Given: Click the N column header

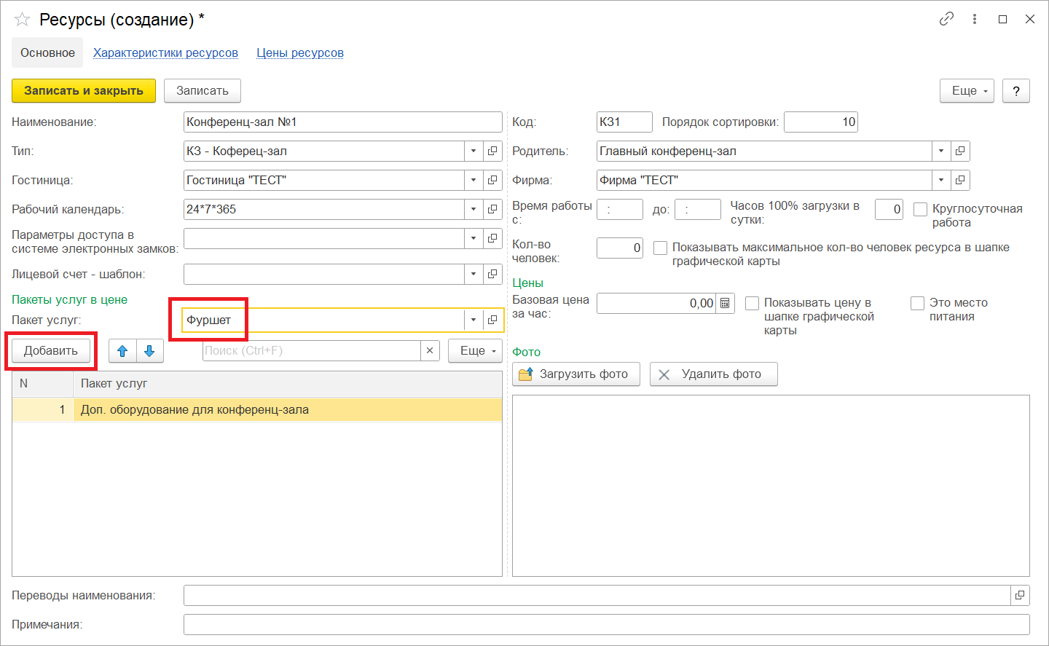Looking at the screenshot, I should click(x=43, y=384).
